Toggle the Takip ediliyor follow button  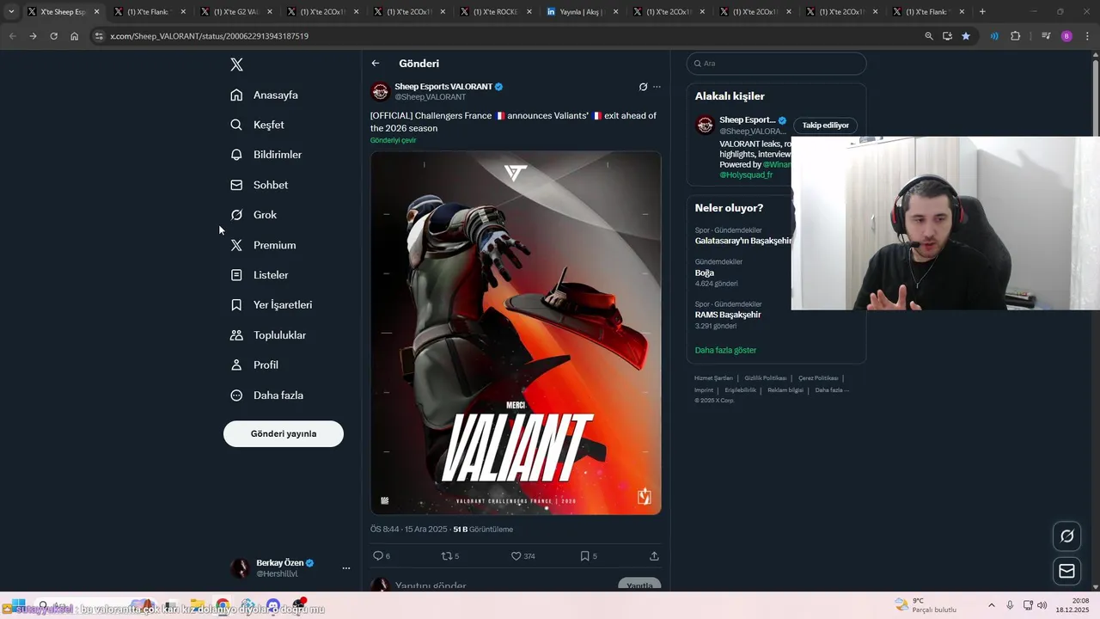(825, 126)
